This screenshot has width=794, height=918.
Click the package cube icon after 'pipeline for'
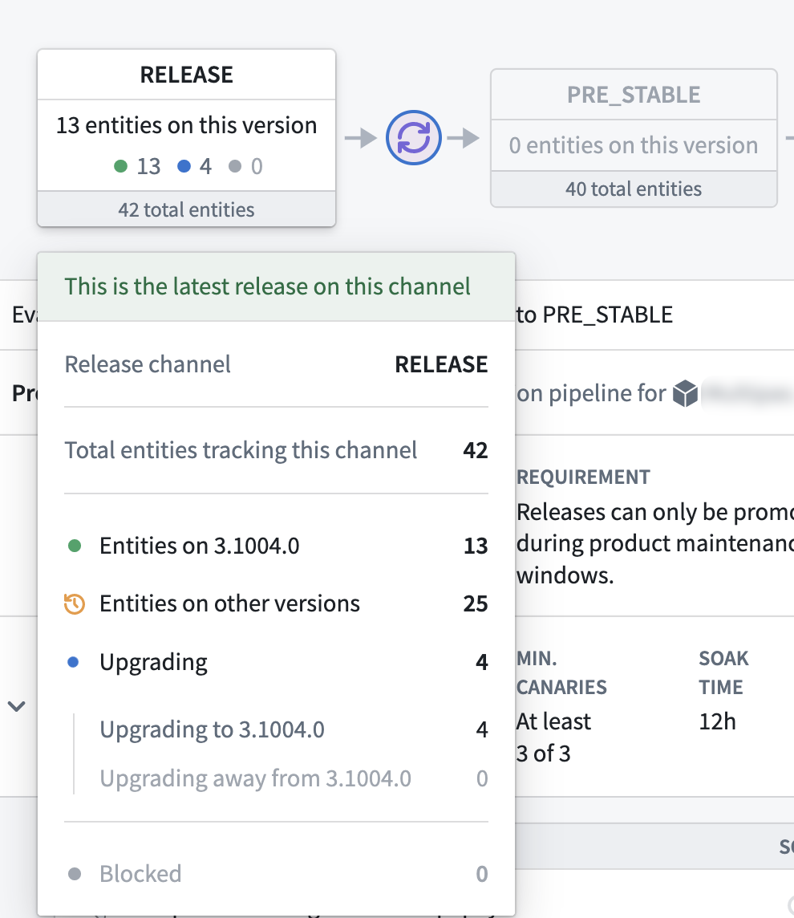(x=685, y=393)
